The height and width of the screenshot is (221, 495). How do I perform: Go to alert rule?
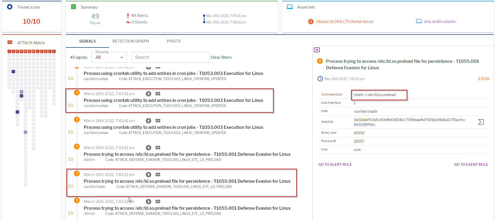coord(335,164)
